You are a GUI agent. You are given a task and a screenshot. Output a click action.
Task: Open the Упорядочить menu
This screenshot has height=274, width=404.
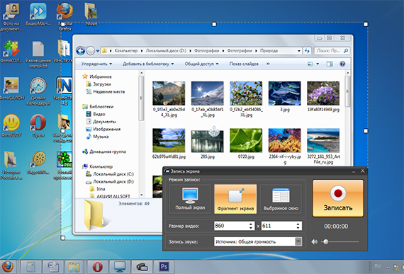tap(96, 64)
